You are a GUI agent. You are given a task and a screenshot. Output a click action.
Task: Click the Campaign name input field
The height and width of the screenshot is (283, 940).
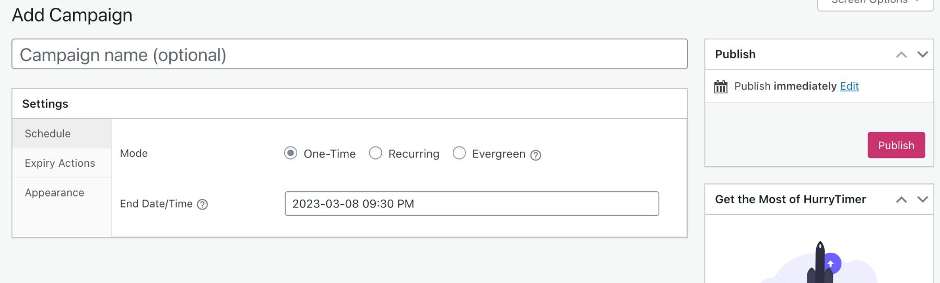coord(349,54)
